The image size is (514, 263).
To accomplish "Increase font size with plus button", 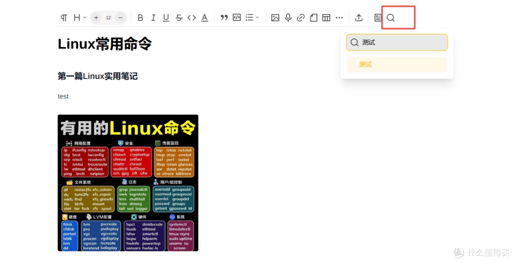I will coord(96,18).
